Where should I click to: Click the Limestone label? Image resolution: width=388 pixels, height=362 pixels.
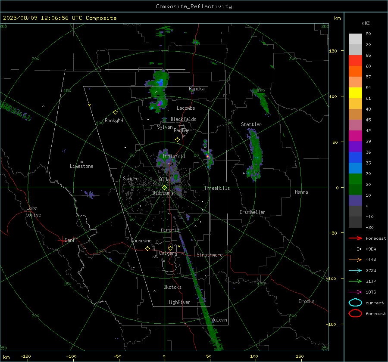click(x=81, y=166)
